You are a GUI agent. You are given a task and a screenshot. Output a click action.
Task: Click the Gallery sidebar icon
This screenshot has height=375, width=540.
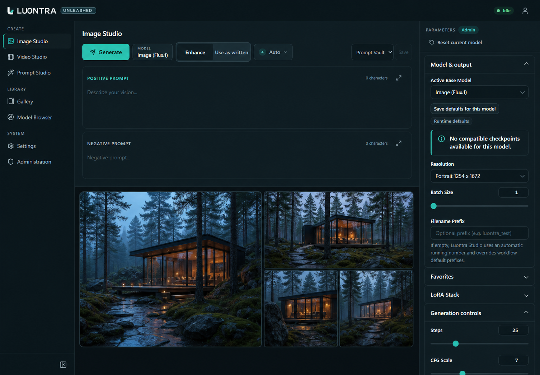point(11,102)
